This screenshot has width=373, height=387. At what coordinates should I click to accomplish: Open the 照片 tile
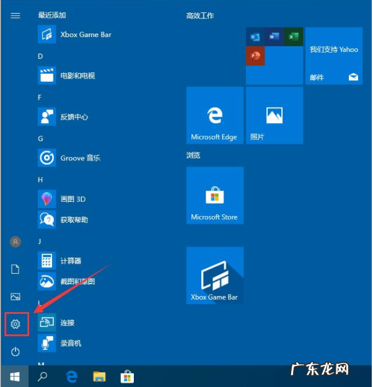pyautogui.click(x=274, y=116)
